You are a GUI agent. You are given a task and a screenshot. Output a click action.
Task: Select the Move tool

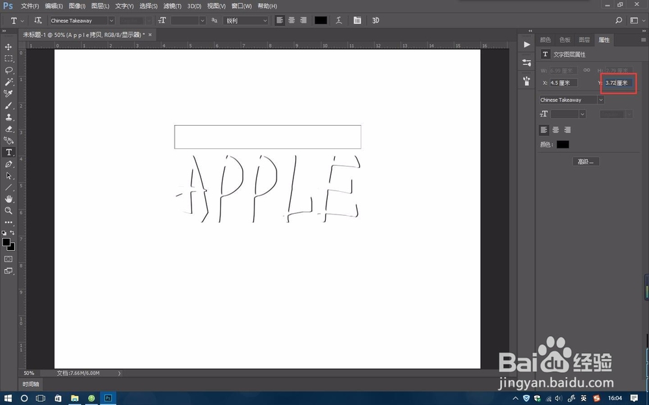tap(8, 47)
